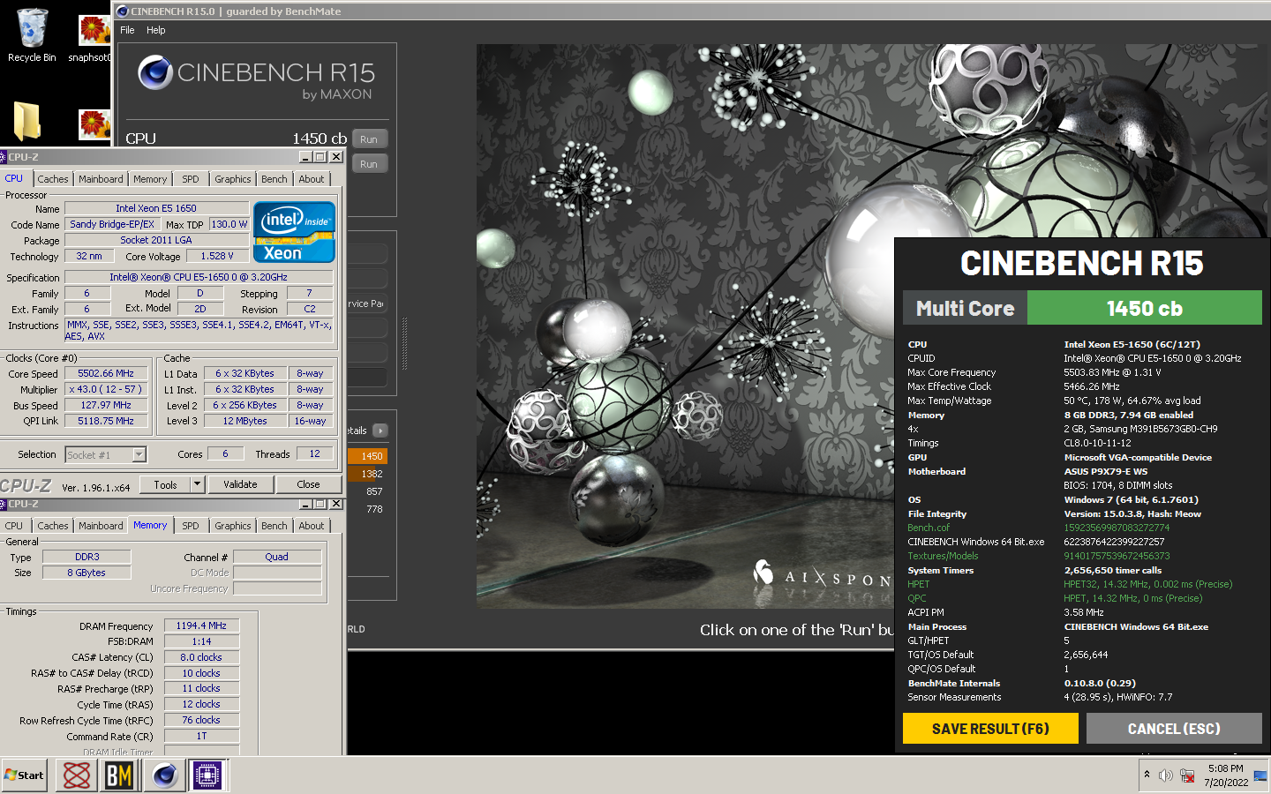Viewport: 1271px width, 794px height.
Task: Switch to CPU-Z via purple chip taskbar icon
Action: pyautogui.click(x=207, y=775)
